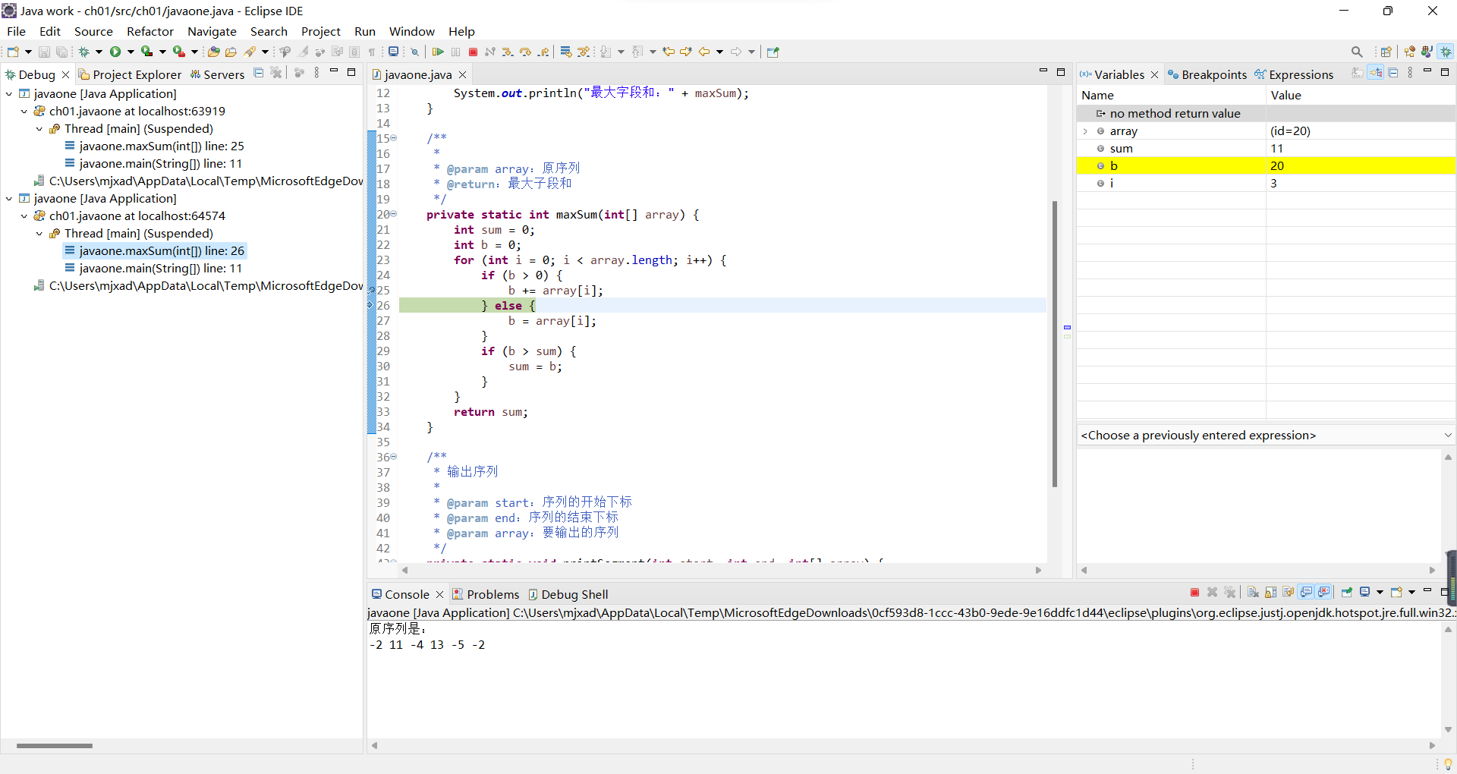Open the Debug Shell tab
Screen dimensions: 1457x774
568,594
